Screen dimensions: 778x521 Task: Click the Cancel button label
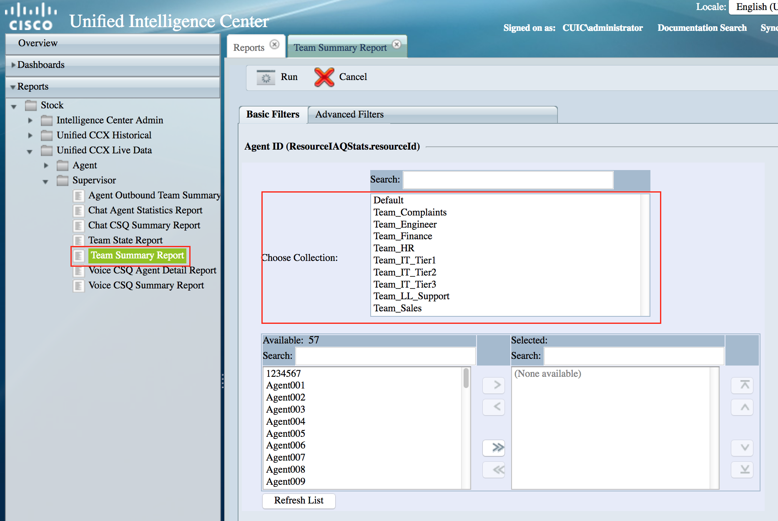pyautogui.click(x=353, y=77)
